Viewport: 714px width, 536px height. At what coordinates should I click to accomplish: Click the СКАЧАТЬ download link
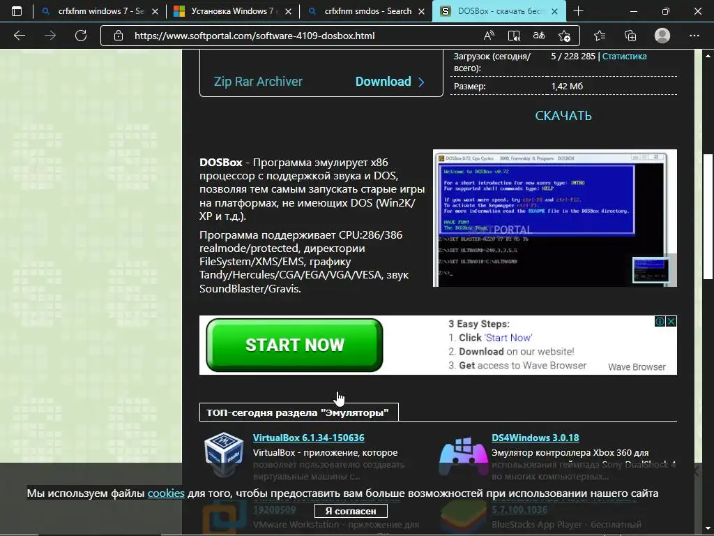[x=563, y=116]
